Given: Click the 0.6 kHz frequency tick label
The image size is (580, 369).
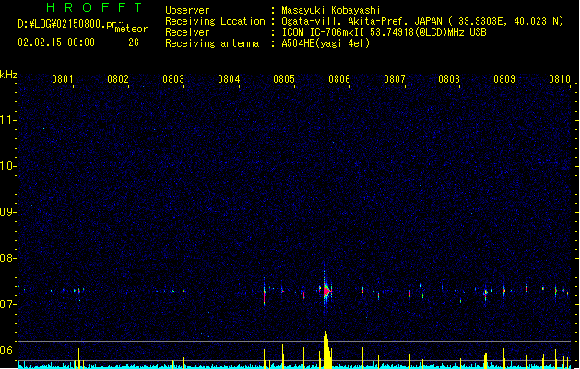Looking at the screenshot, I should [x=7, y=351].
